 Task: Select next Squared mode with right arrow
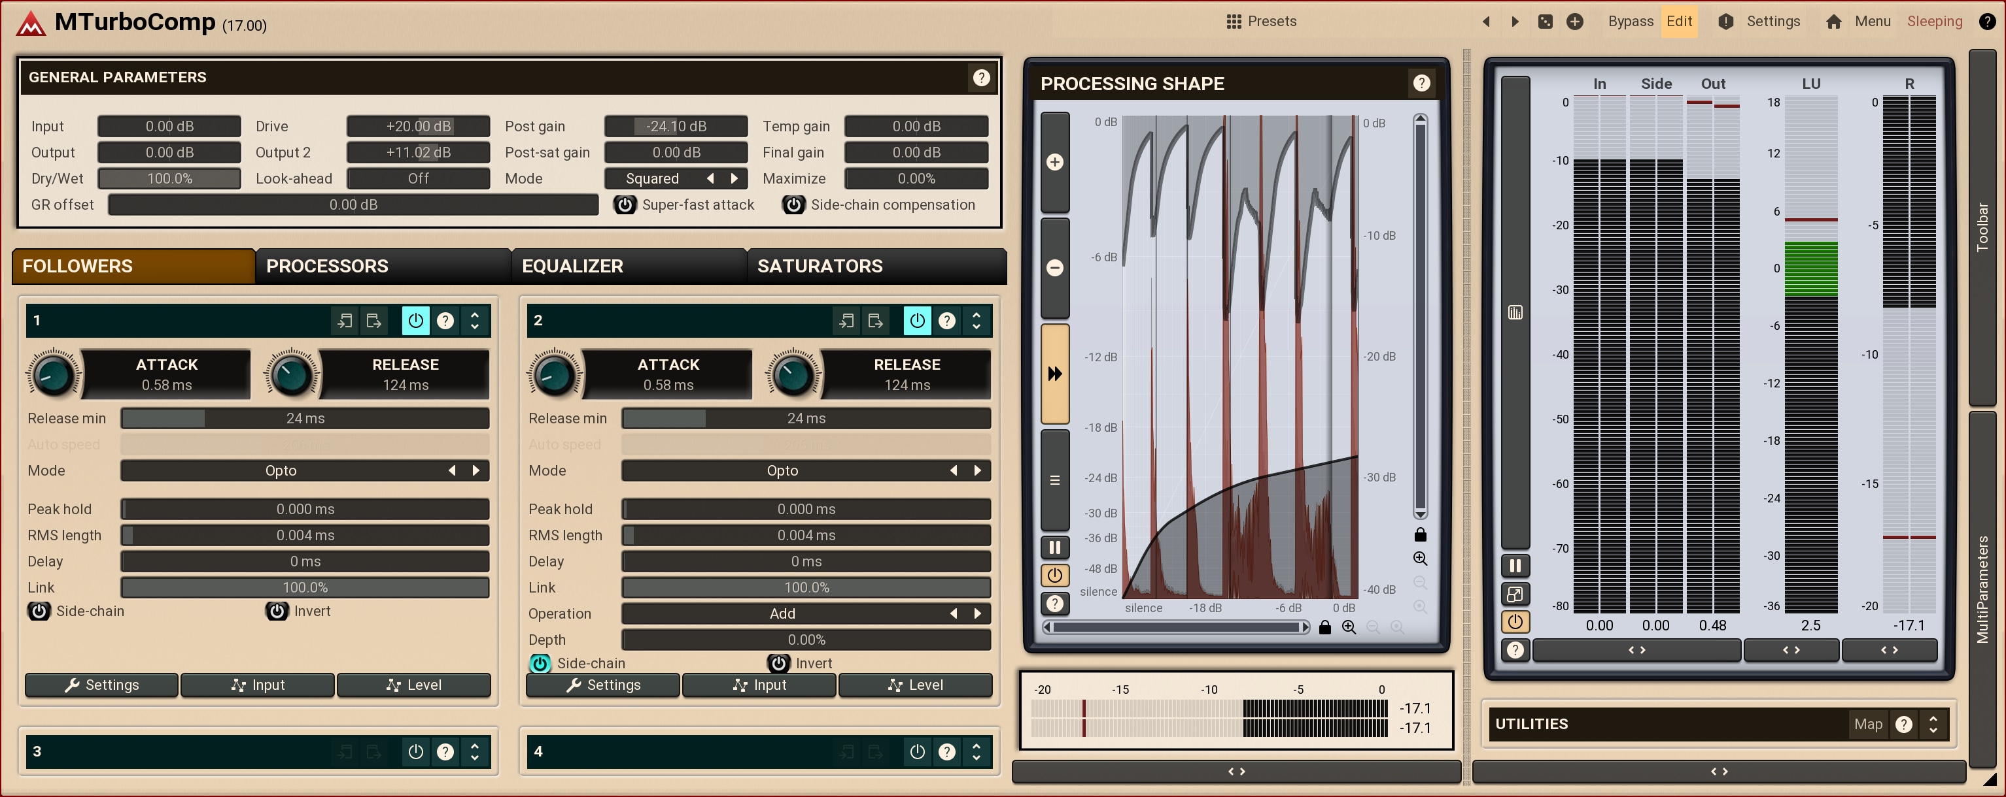pyautogui.click(x=734, y=178)
